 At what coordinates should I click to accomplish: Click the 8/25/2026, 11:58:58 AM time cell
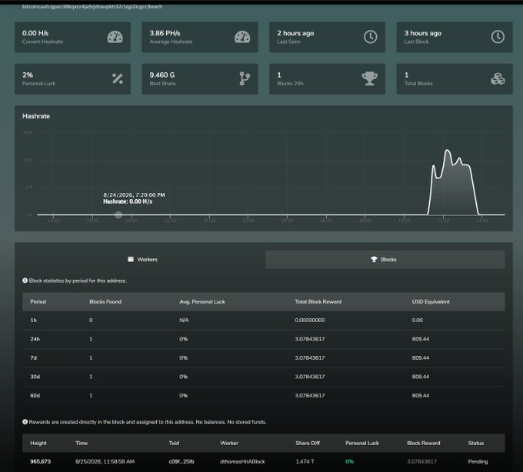tap(105, 462)
